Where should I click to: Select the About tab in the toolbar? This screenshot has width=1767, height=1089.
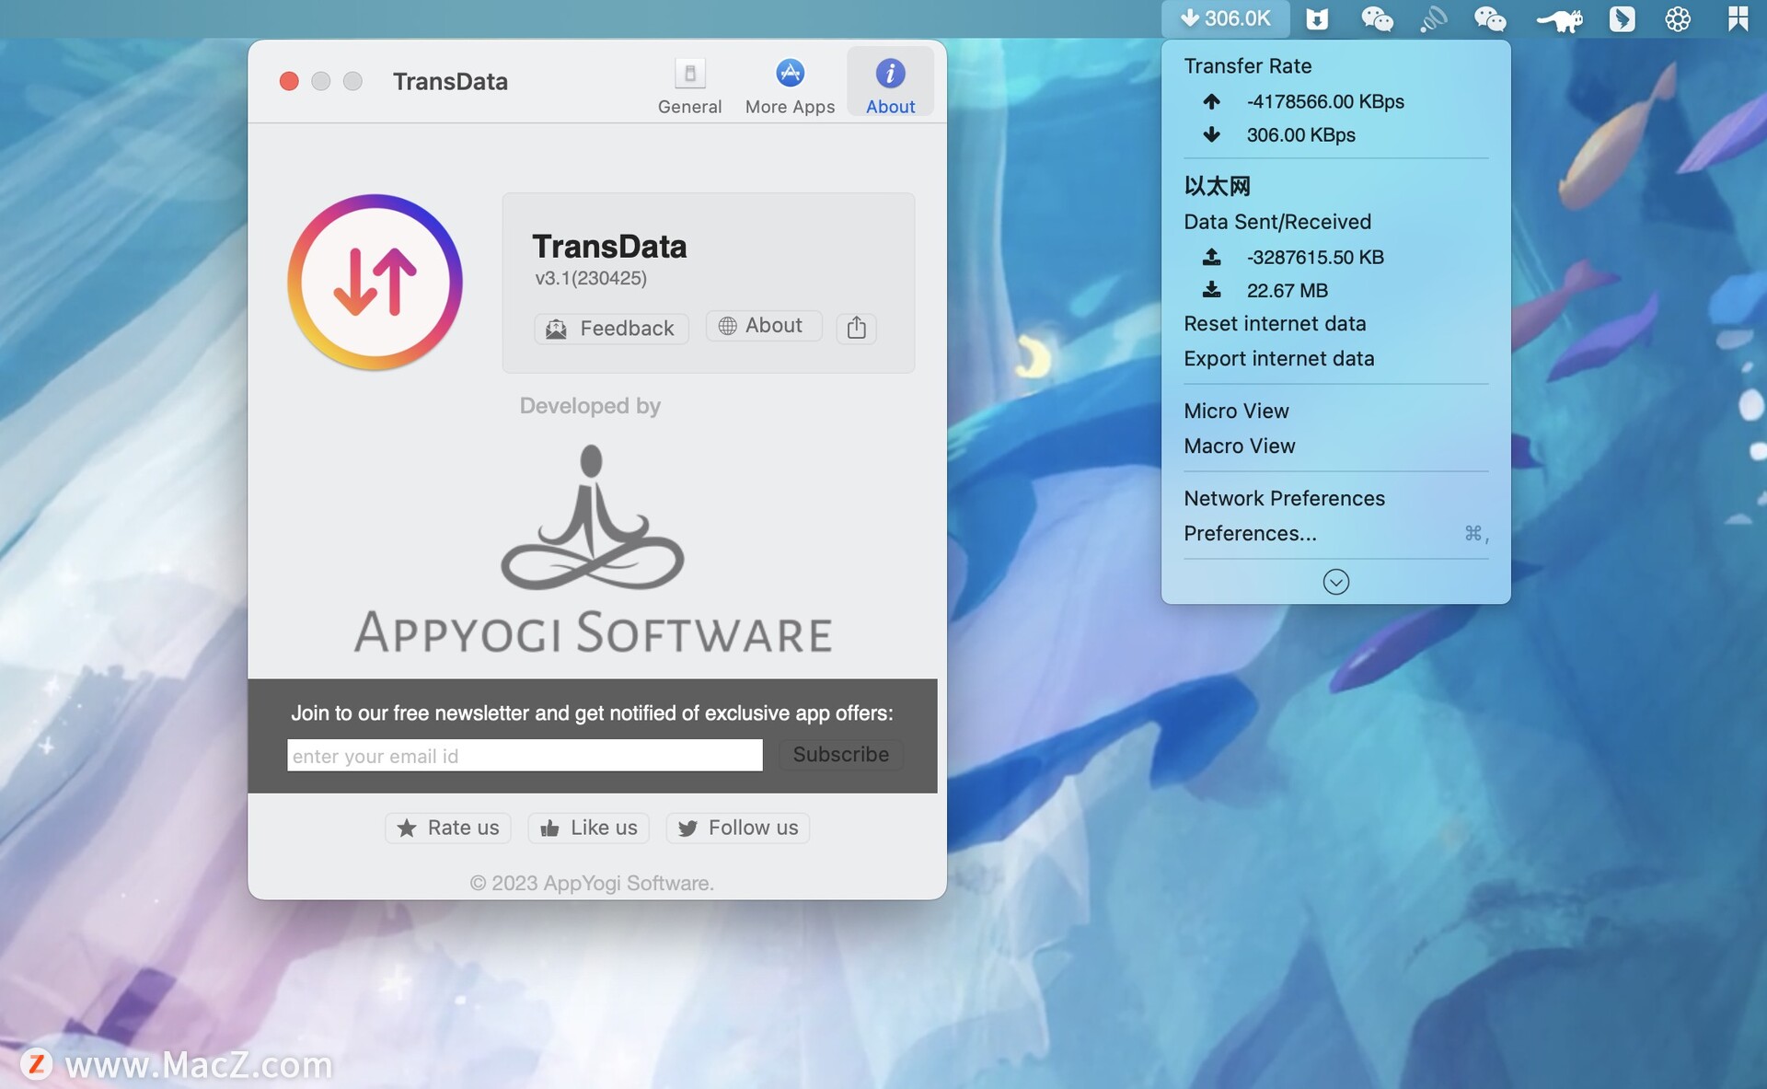click(x=889, y=86)
